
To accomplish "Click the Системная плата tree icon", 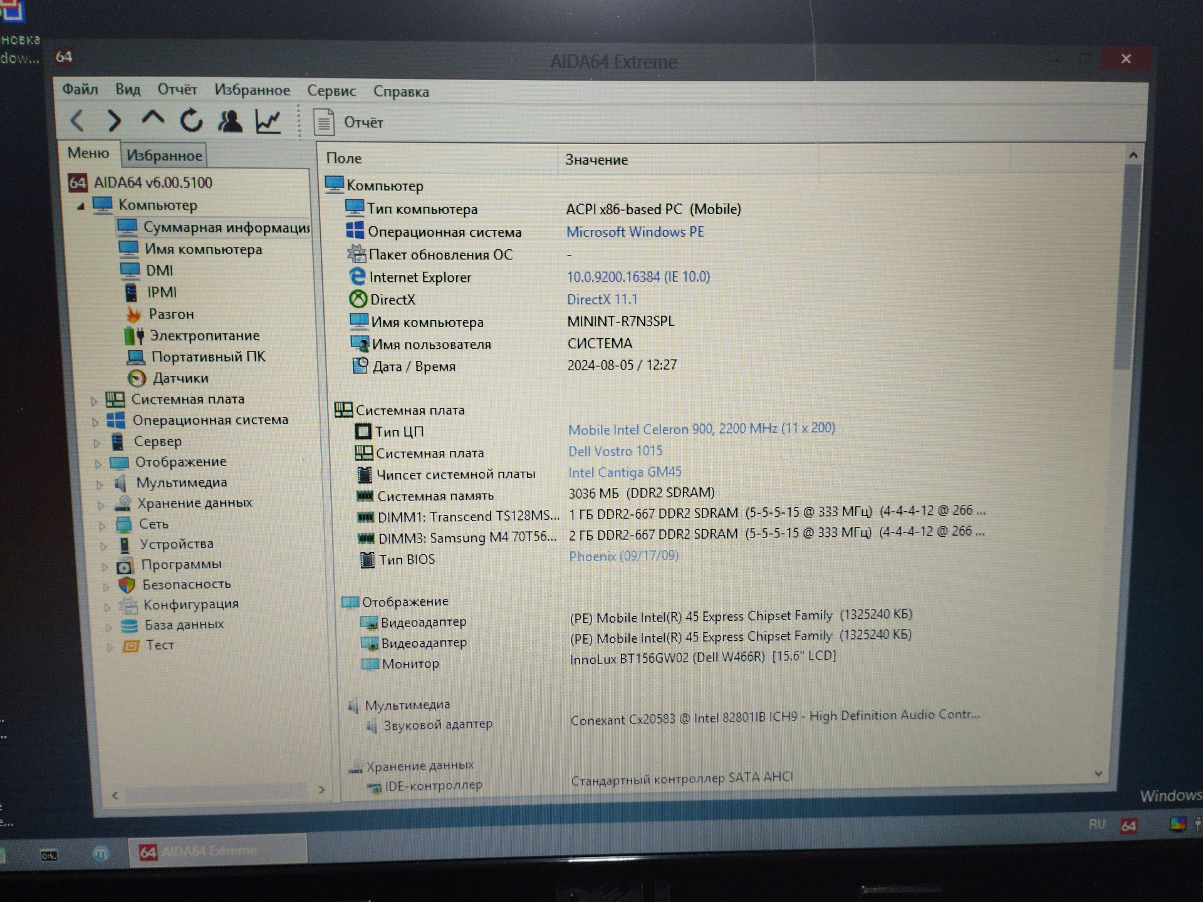I will point(115,399).
